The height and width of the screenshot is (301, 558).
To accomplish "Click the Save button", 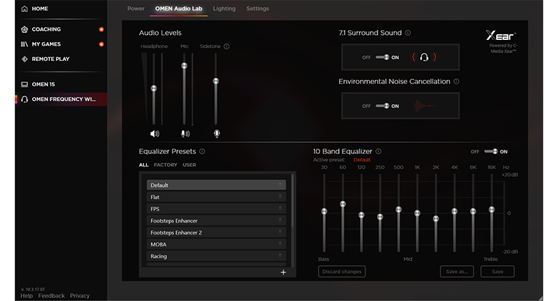I will (498, 272).
